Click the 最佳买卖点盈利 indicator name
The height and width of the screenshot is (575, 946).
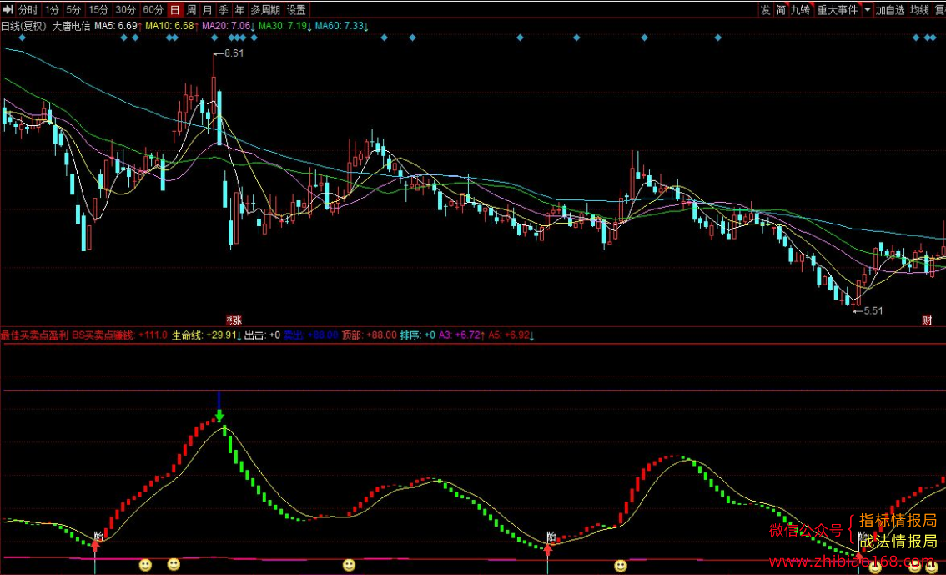point(34,335)
